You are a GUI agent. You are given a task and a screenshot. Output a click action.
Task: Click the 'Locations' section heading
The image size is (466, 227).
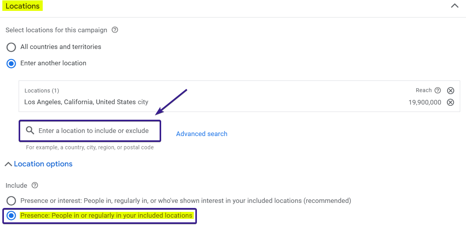(23, 6)
